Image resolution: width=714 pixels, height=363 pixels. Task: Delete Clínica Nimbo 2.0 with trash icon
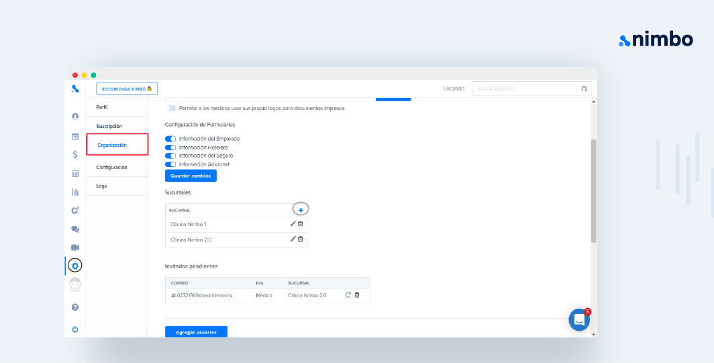pos(301,239)
